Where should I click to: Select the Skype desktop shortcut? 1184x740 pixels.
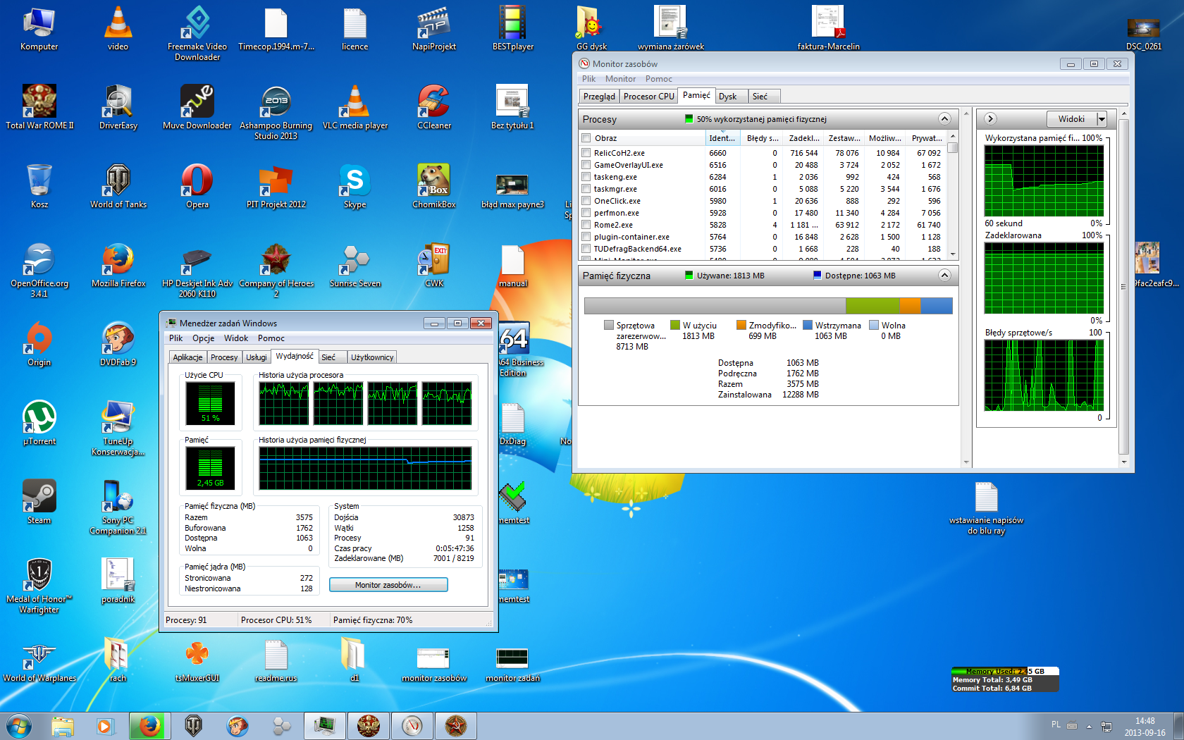[355, 187]
